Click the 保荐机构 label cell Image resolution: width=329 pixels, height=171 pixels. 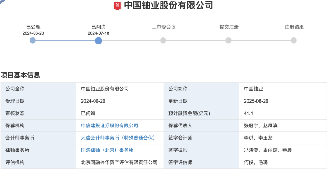[x=38, y=126]
